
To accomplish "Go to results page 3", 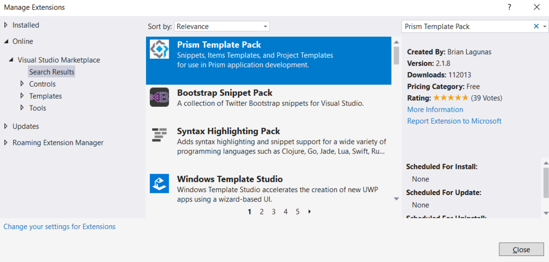I will pos(273,211).
